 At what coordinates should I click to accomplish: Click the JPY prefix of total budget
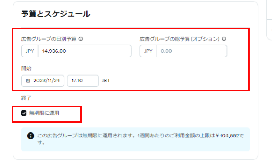click(x=148, y=51)
